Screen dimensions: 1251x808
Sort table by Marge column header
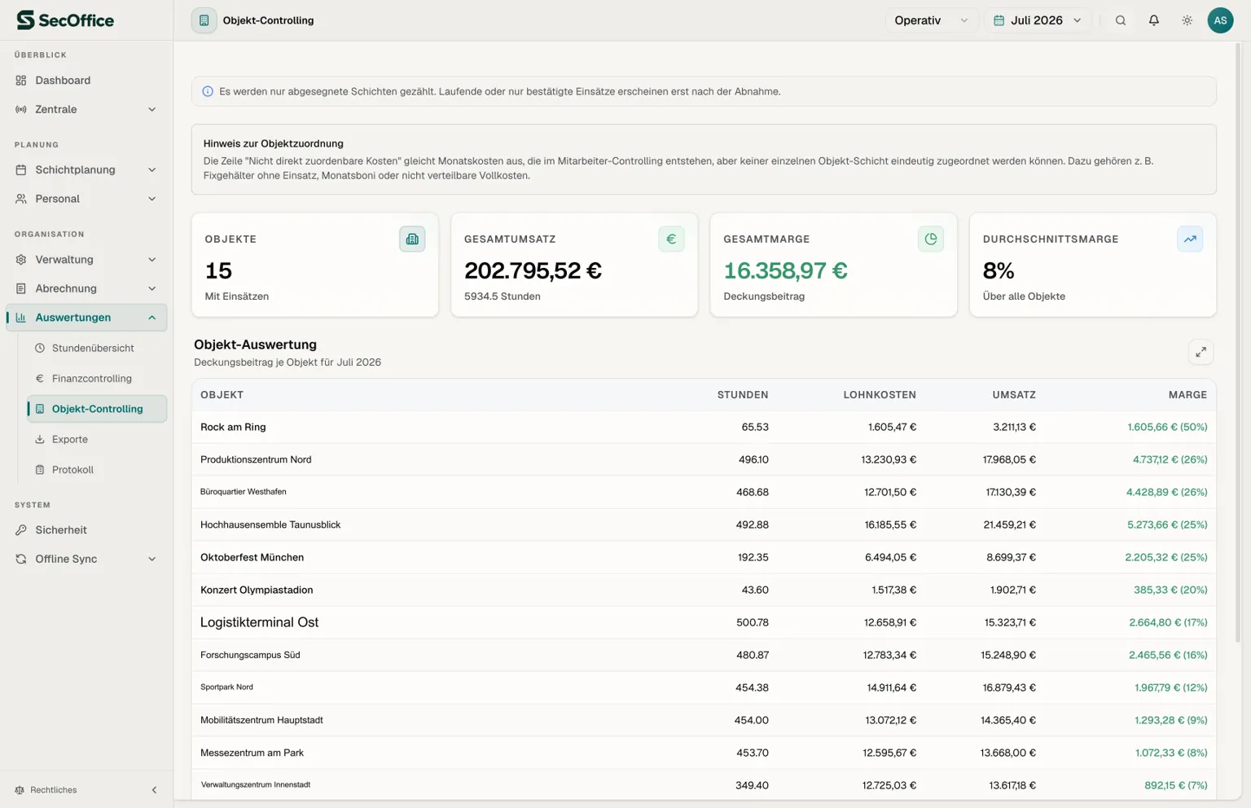(1187, 395)
